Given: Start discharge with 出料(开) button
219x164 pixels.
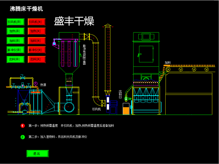Looking at the screenshot, I should pyautogui.click(x=15, y=59).
